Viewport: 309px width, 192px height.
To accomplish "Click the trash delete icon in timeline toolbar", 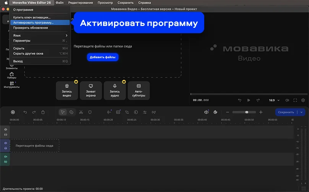I will click(43, 112).
